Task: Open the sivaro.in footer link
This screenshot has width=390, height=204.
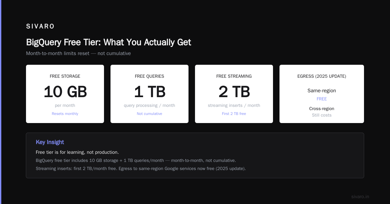Action: coord(360,197)
